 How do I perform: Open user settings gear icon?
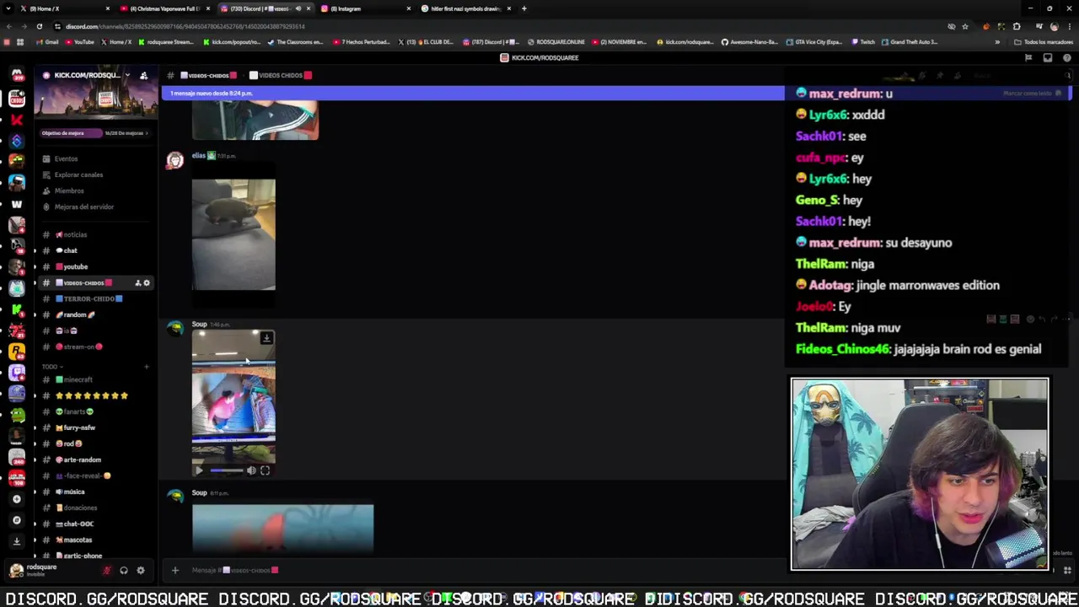(141, 571)
